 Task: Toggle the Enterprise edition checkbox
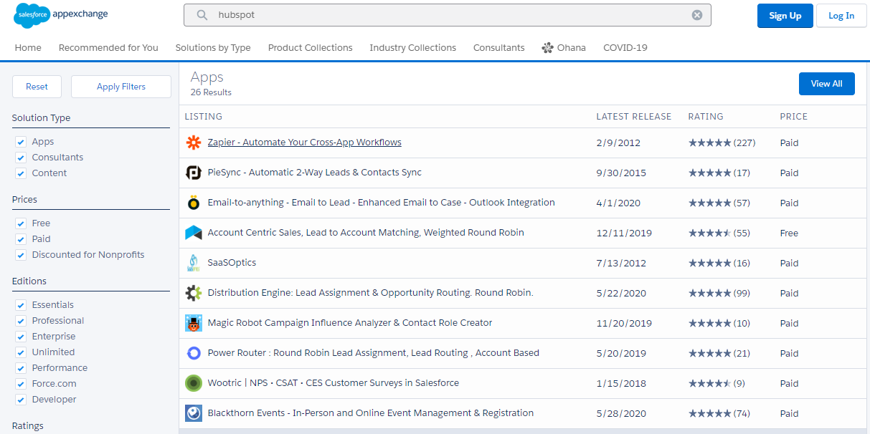point(21,337)
